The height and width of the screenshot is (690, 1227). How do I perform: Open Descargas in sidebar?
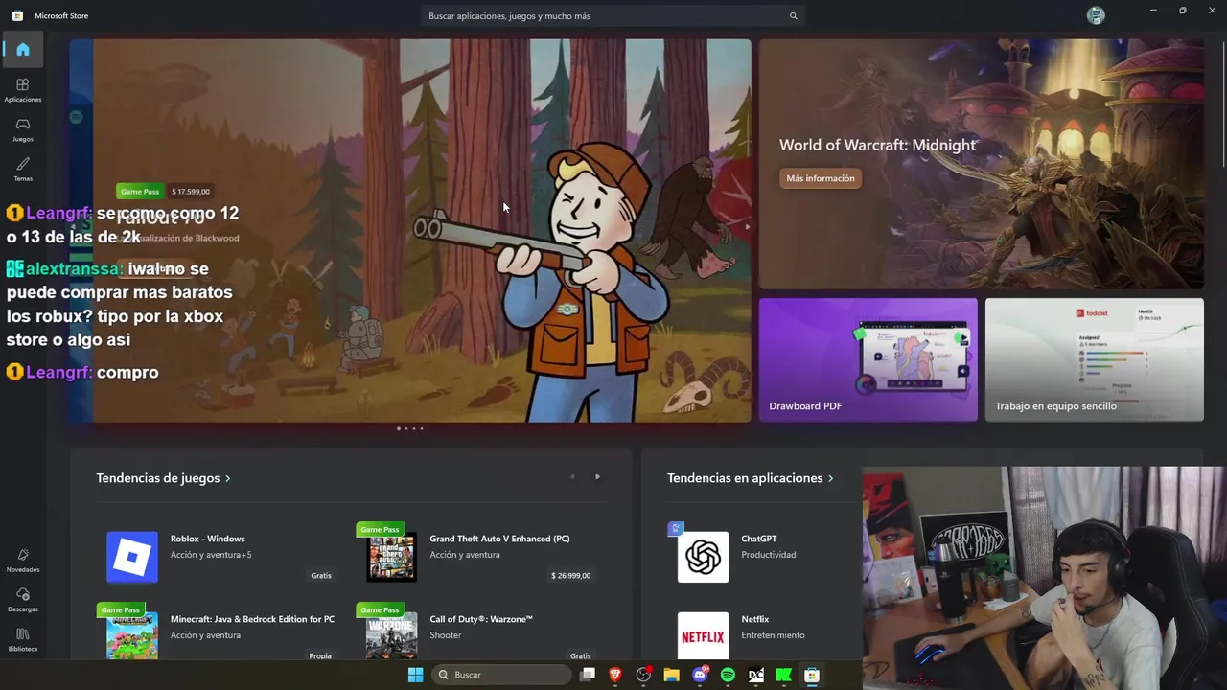(23, 600)
